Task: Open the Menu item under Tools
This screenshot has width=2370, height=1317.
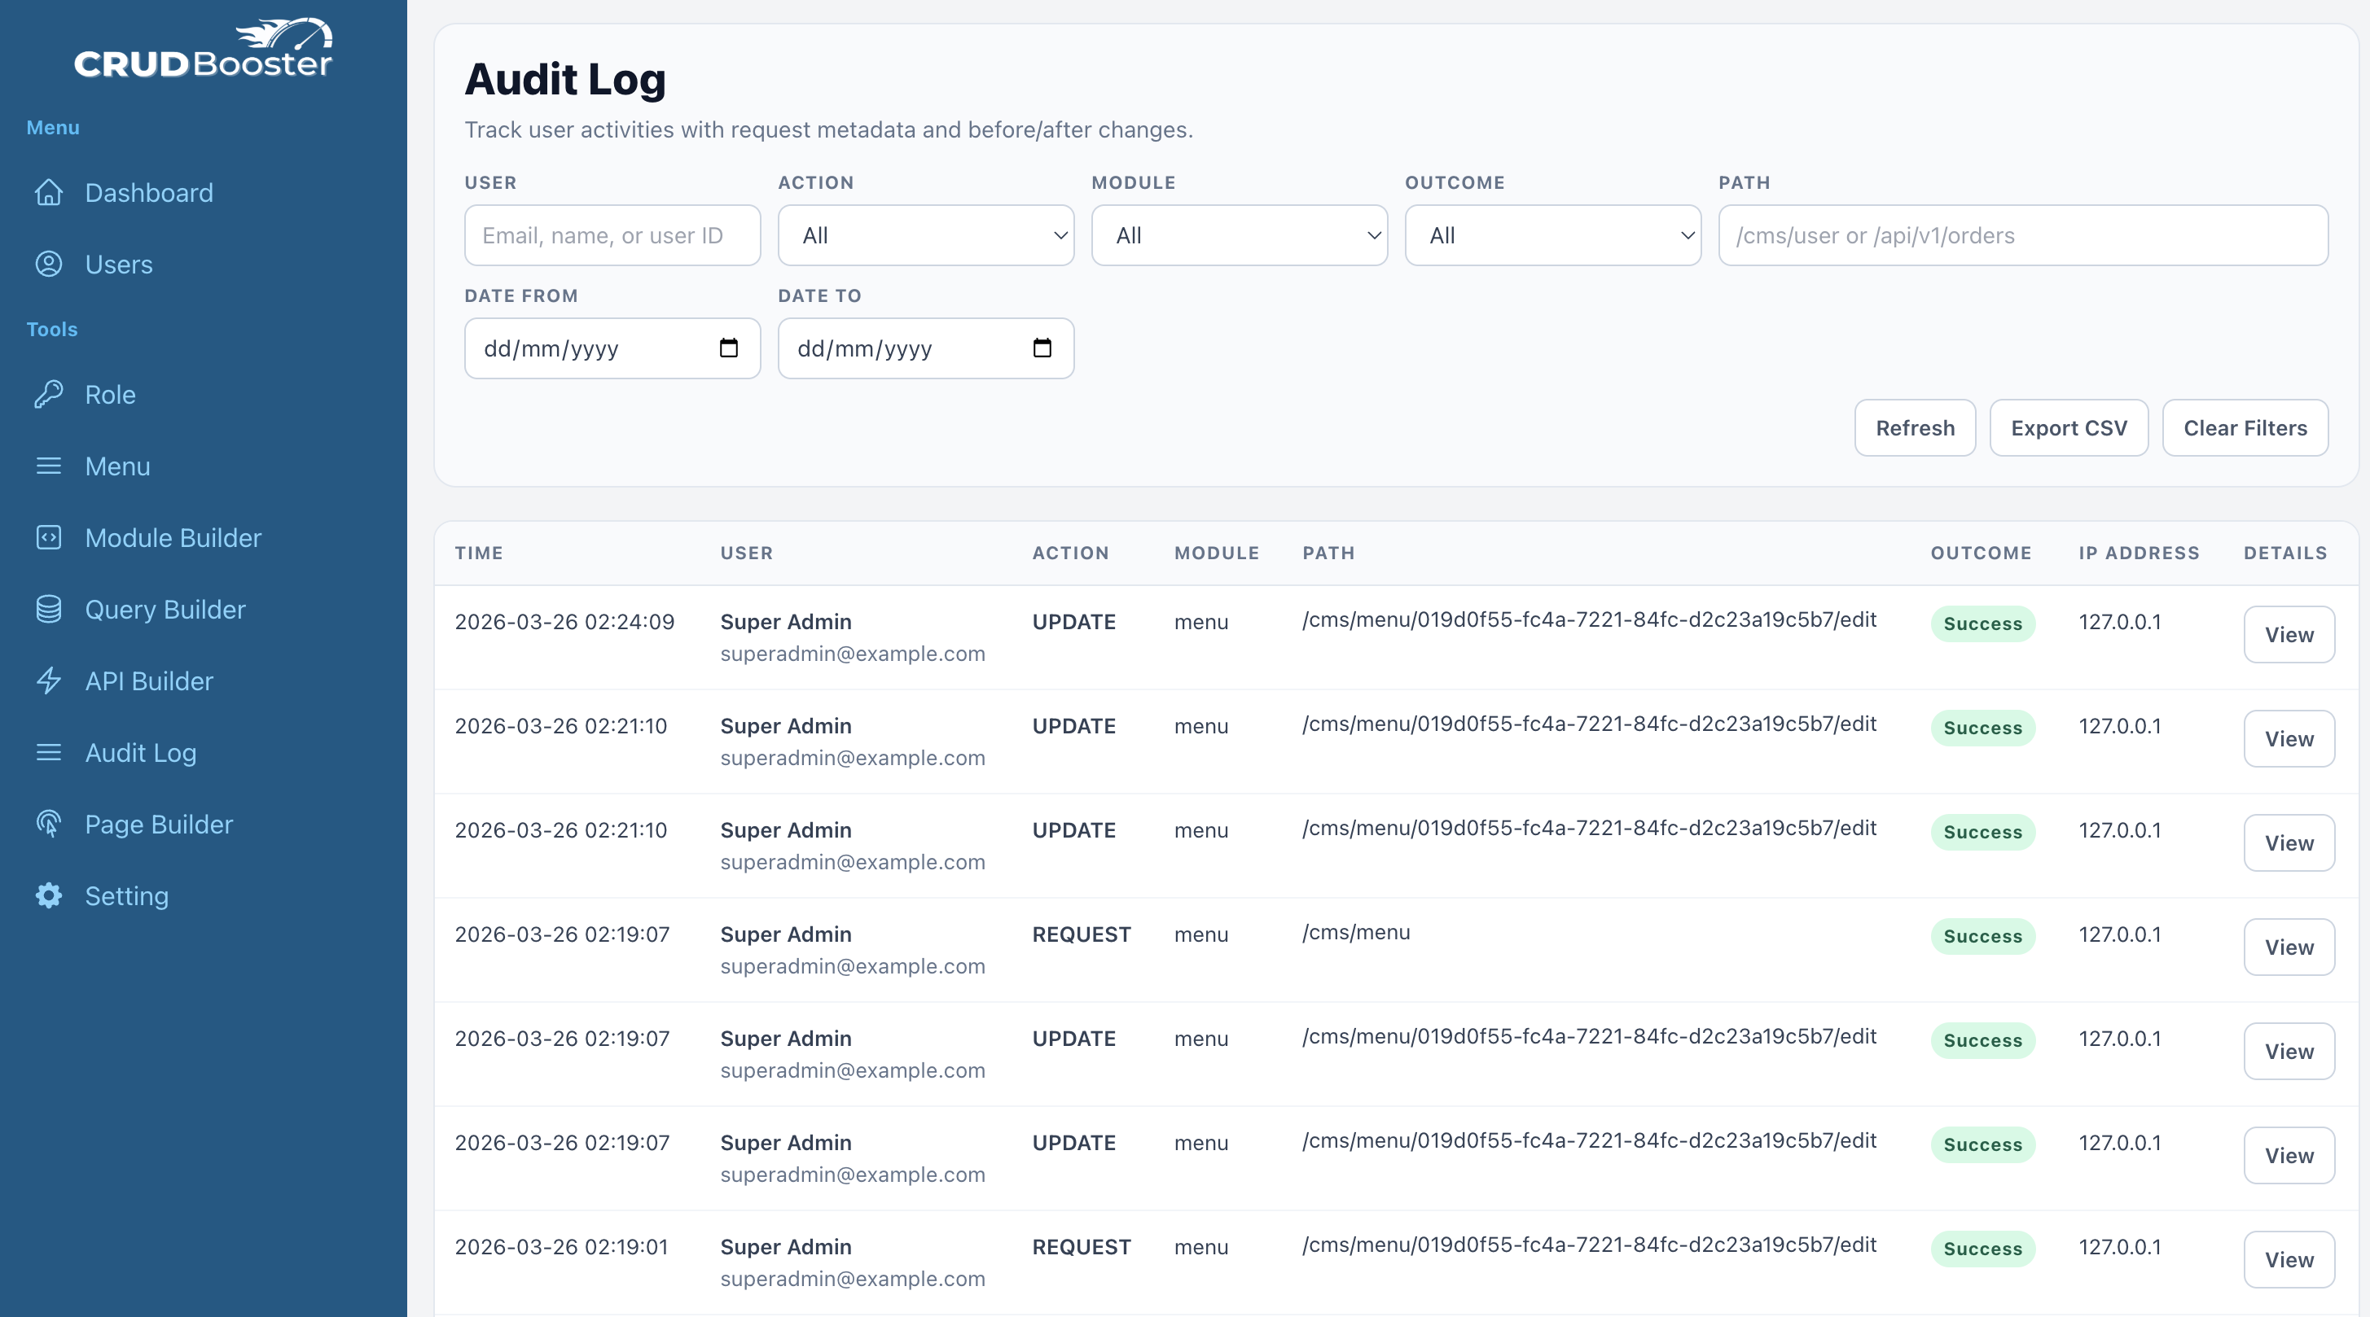Action: click(116, 466)
